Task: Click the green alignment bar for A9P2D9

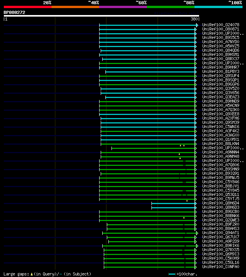Action: point(152,242)
